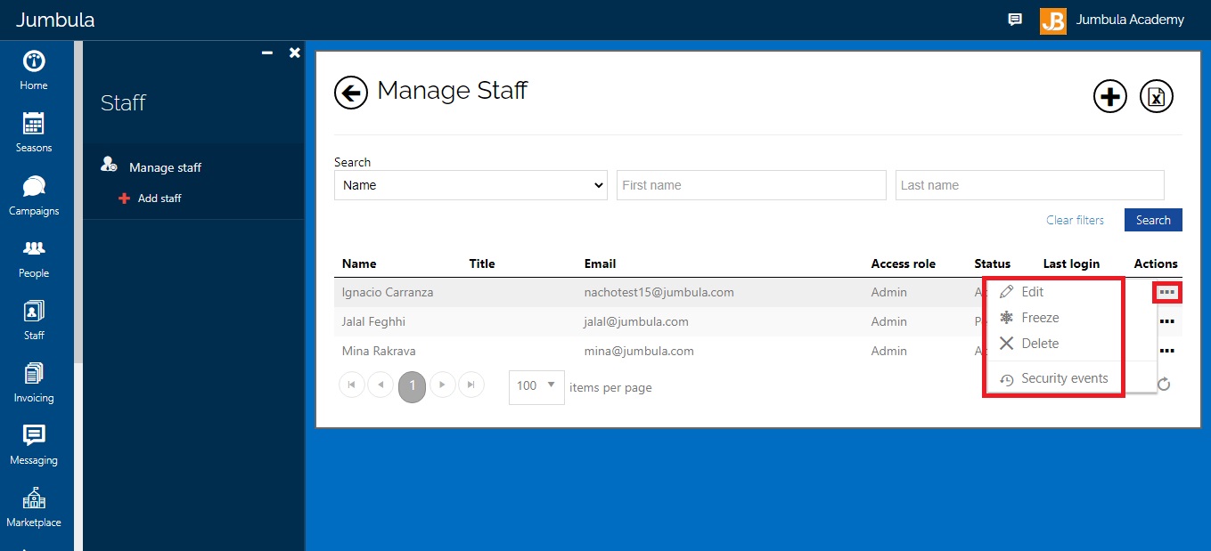Select Manage staff in Staff panel
The image size is (1211, 551).
tap(165, 167)
